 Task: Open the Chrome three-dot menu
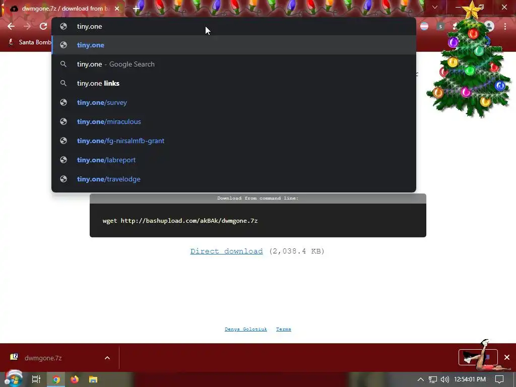(505, 26)
